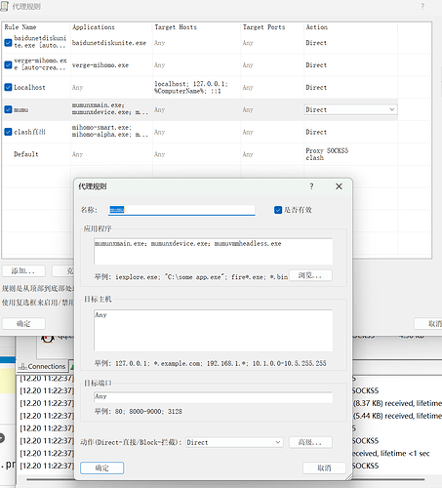Click the Rule Name column header
Screen dimensions: 442x488
[x=36, y=27]
